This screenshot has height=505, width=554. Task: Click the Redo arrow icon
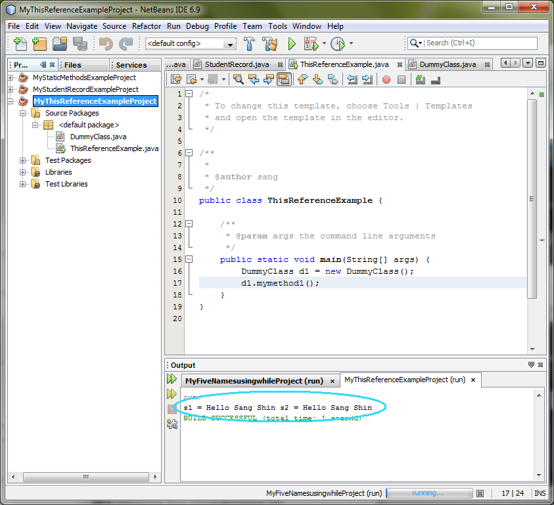tap(126, 43)
